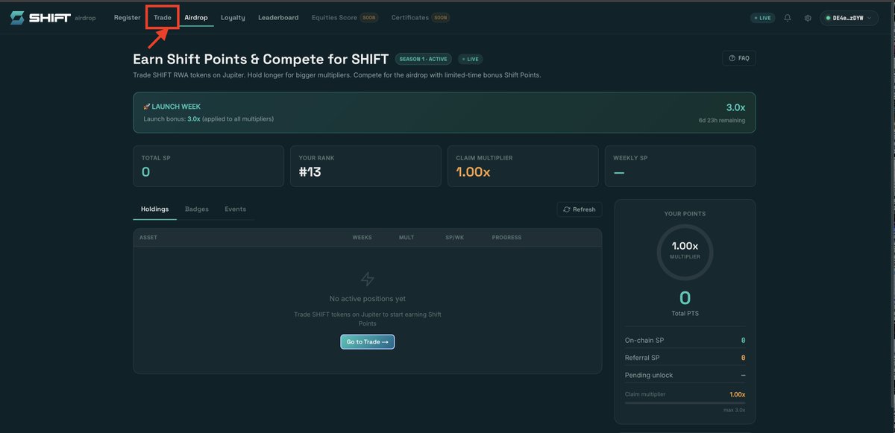895x433 pixels.
Task: Click the MULT column header
Action: [x=406, y=238]
